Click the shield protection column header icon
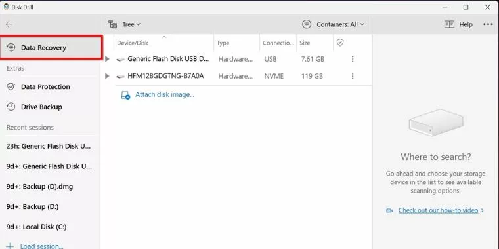 [x=340, y=43]
